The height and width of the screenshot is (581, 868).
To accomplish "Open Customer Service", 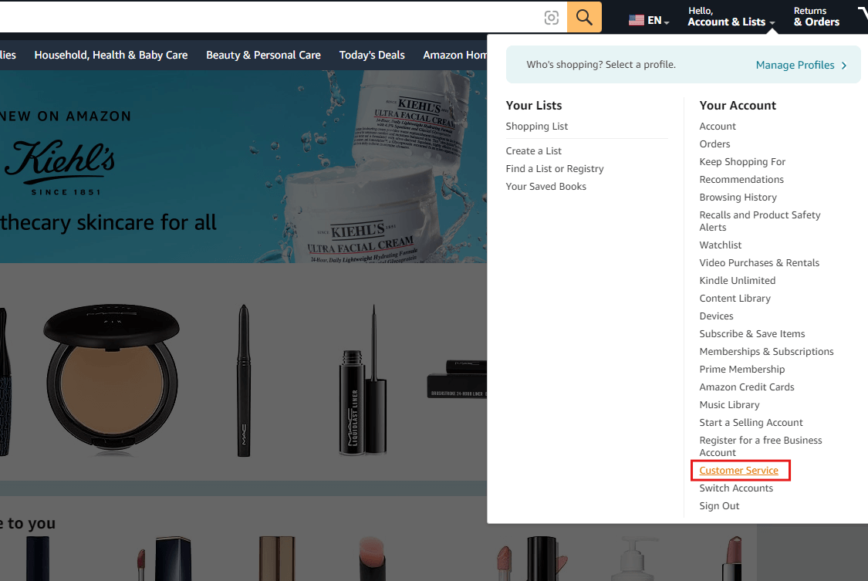I will point(738,471).
